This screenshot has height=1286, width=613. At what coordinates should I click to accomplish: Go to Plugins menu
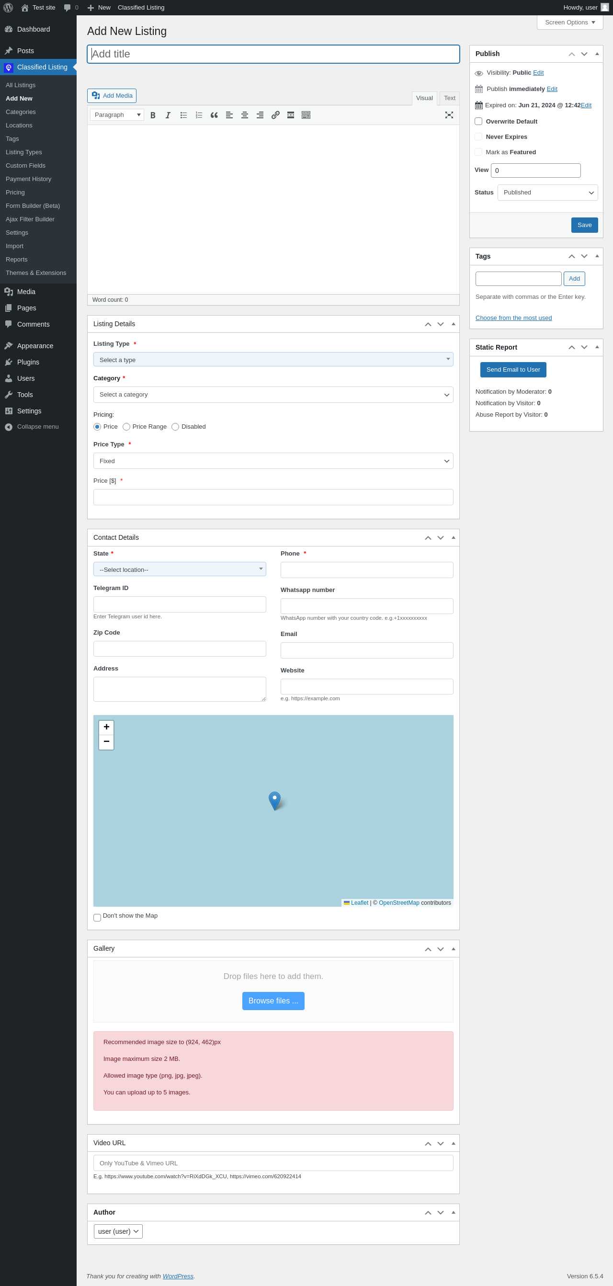point(28,363)
